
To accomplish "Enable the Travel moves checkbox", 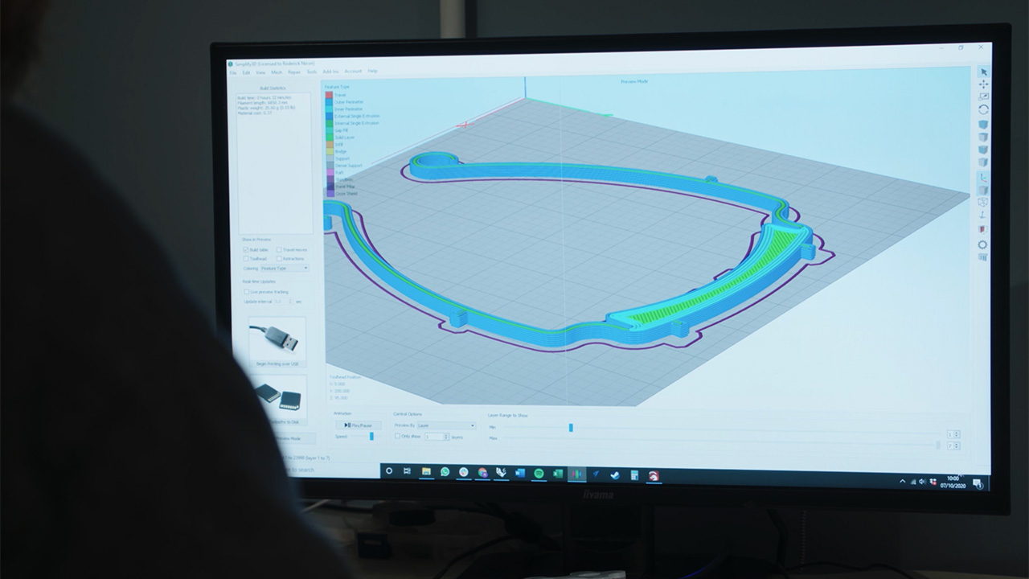I will pyautogui.click(x=279, y=250).
